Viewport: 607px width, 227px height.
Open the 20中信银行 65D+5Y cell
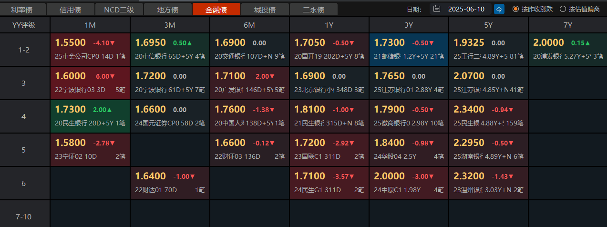[x=170, y=50]
